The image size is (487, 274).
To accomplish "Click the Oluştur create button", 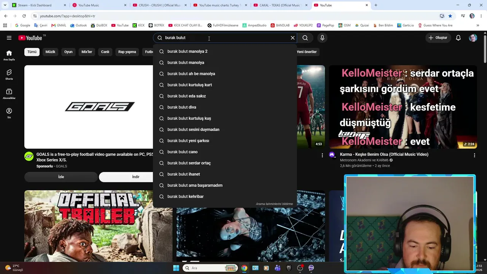I will pyautogui.click(x=438, y=38).
